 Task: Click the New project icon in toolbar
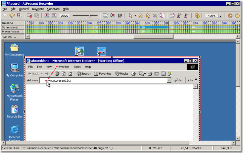point(5,16)
